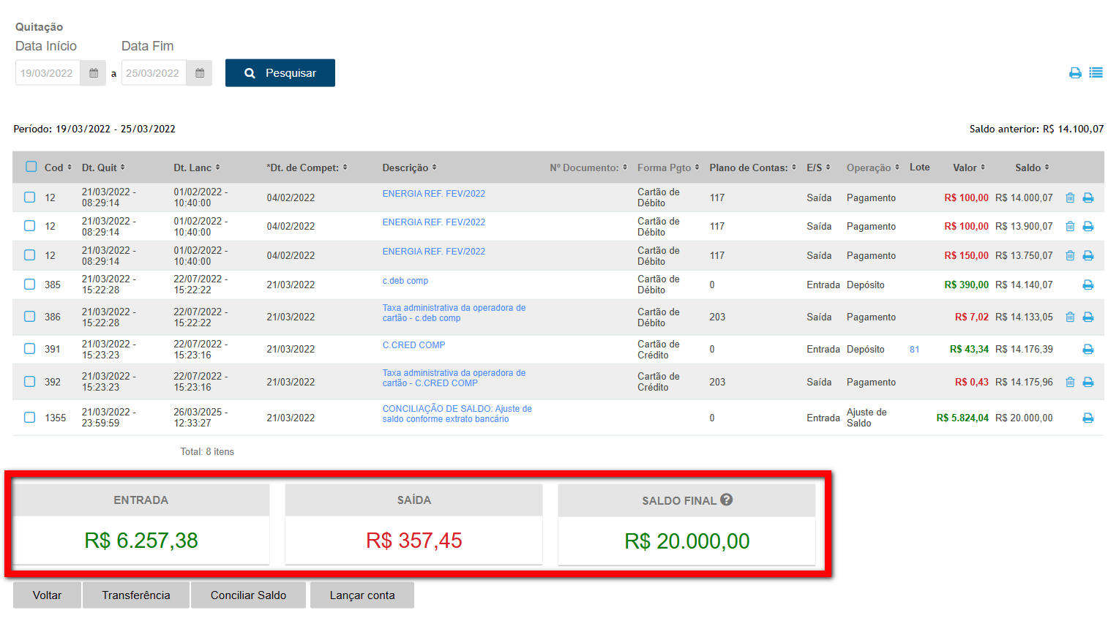Sort by Dt. Quit column
The image size is (1119, 621).
pyautogui.click(x=102, y=168)
